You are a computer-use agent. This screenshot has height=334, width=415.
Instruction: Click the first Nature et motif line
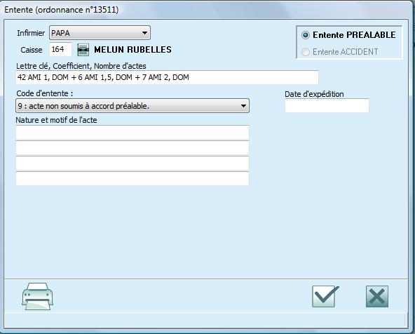pos(132,133)
